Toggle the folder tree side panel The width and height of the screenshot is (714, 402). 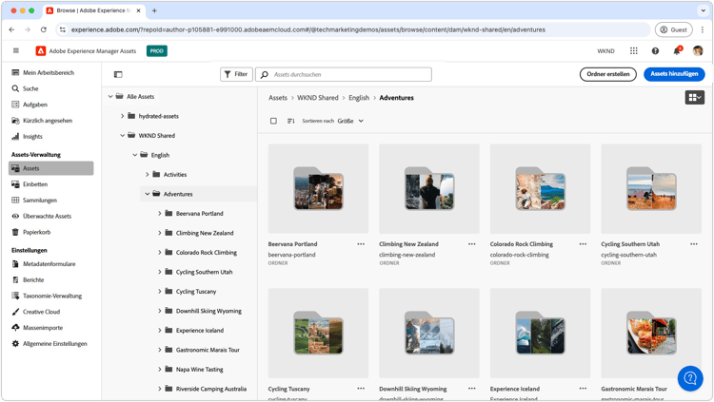(118, 74)
